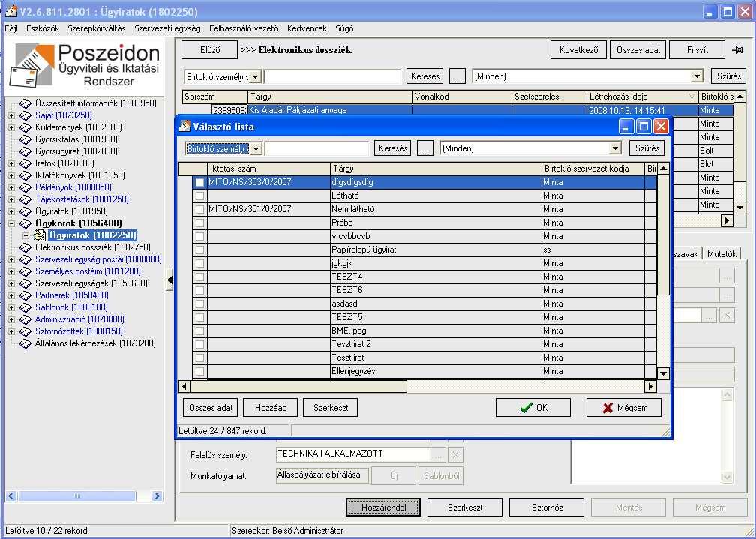The height and width of the screenshot is (539, 756).
Task: Click the selected Ügyiratok (1802250) document icon
Action: [x=40, y=235]
